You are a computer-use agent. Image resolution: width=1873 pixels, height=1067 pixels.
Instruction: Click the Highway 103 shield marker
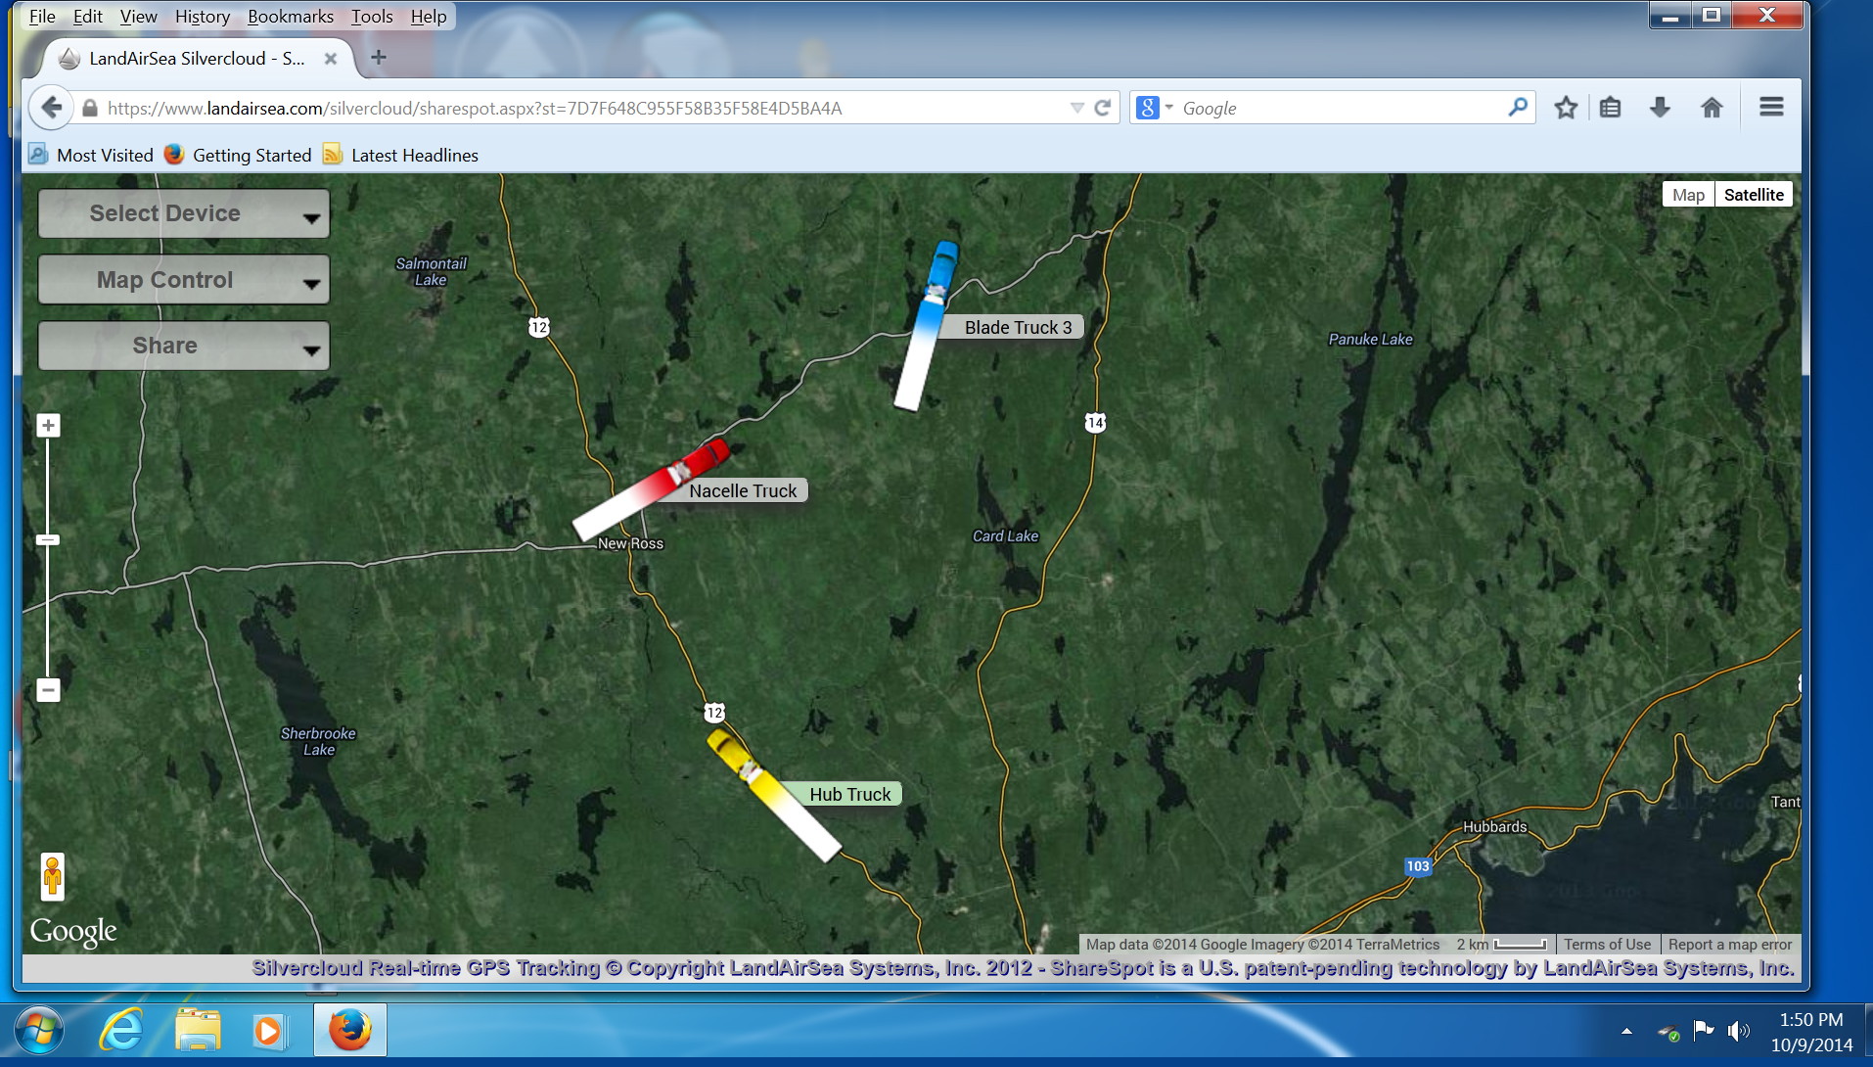point(1417,866)
